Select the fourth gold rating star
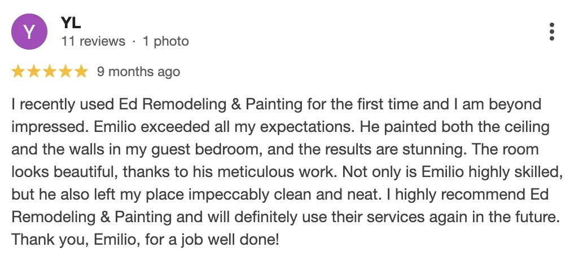Viewport: 570px width, 256px height. pos(66,72)
